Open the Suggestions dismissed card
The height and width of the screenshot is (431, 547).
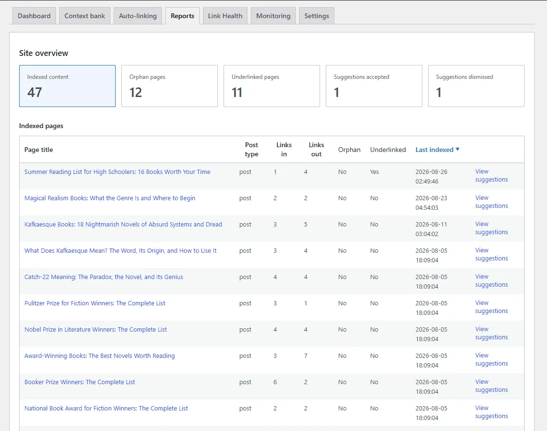coord(476,86)
